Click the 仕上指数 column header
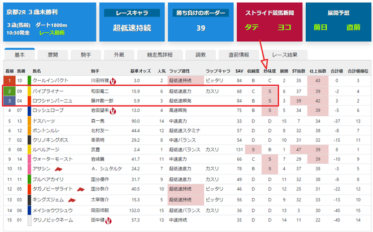This screenshot has height=232, width=373. pos(318,71)
